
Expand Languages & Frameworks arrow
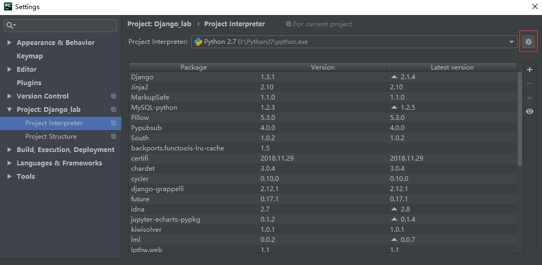(x=9, y=163)
